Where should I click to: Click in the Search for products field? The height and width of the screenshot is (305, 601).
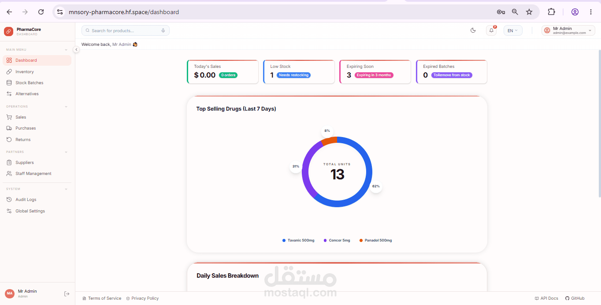[125, 30]
